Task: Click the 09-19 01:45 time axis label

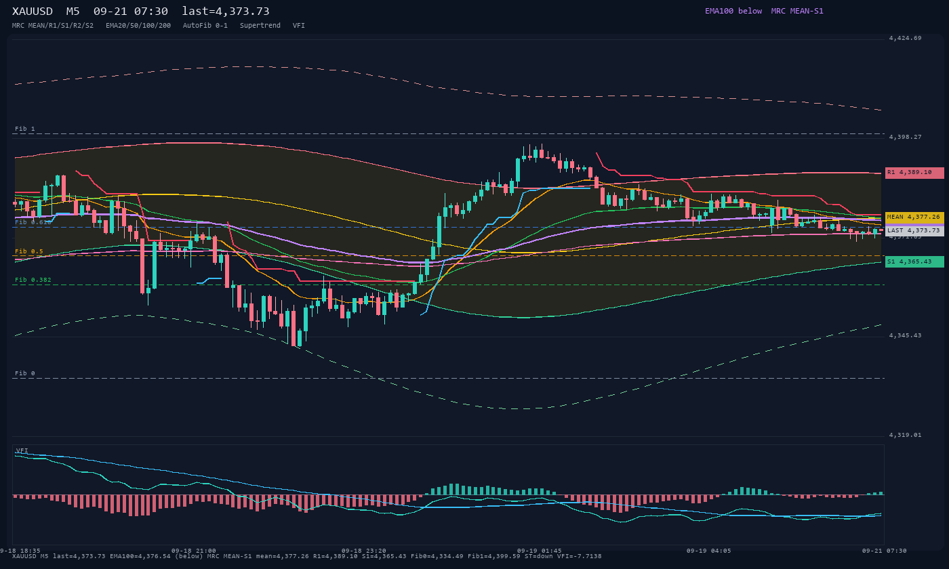Action: click(x=539, y=551)
